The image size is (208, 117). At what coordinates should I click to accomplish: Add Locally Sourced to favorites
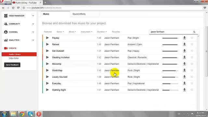pyautogui.click(x=192, y=77)
